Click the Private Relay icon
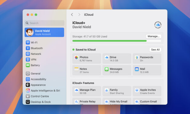Image resolution: width=190 pixels, height=114 pixels. (x=76, y=102)
